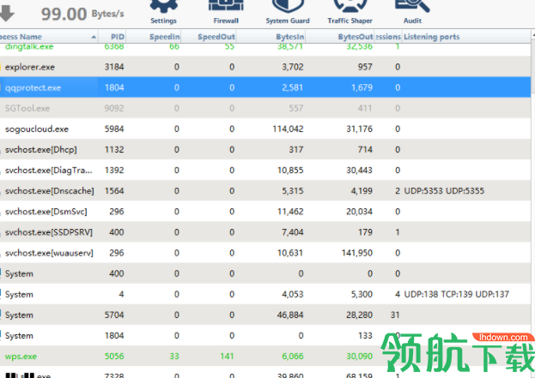Sort by Process Name column header
The image size is (535, 378).
tap(49, 37)
